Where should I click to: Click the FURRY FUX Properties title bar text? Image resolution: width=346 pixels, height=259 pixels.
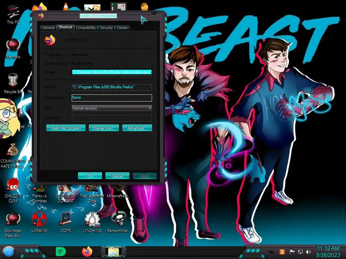coord(98,16)
